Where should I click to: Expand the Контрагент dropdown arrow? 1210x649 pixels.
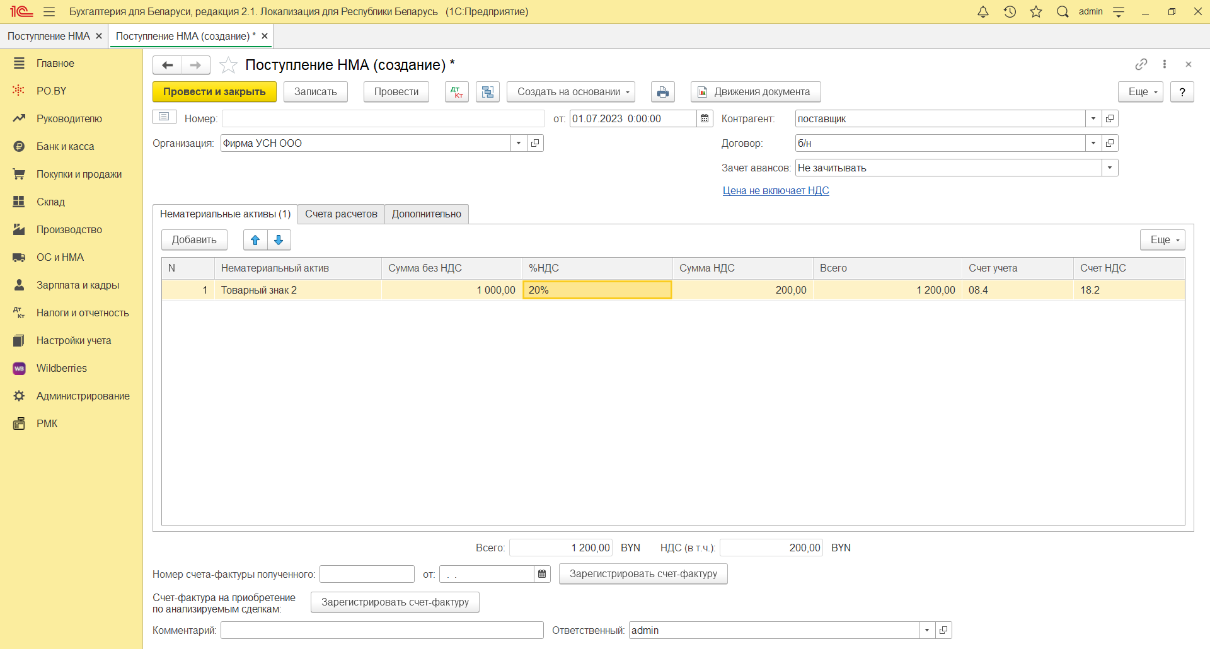[x=1093, y=118]
